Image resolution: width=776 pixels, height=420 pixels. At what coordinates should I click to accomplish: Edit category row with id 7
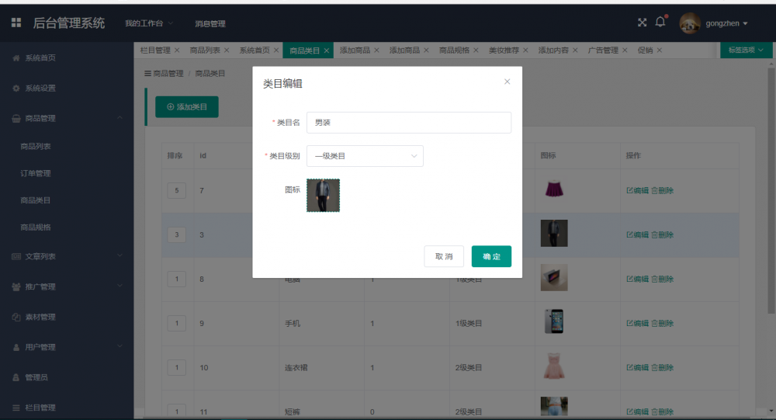(x=637, y=190)
